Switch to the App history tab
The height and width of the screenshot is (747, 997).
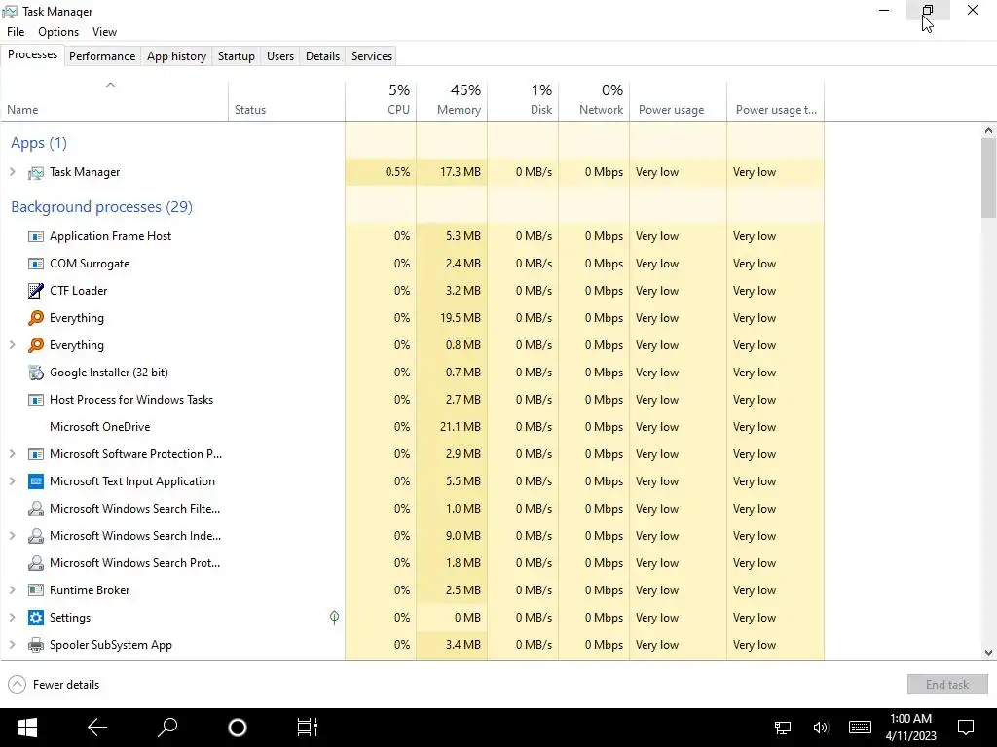coord(177,55)
